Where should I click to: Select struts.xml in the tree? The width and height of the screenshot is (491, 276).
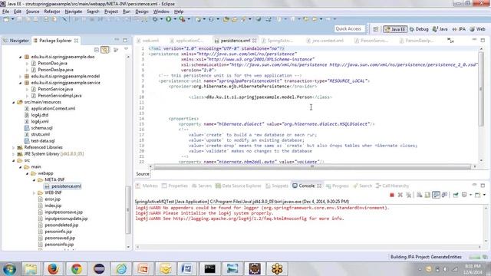38,135
